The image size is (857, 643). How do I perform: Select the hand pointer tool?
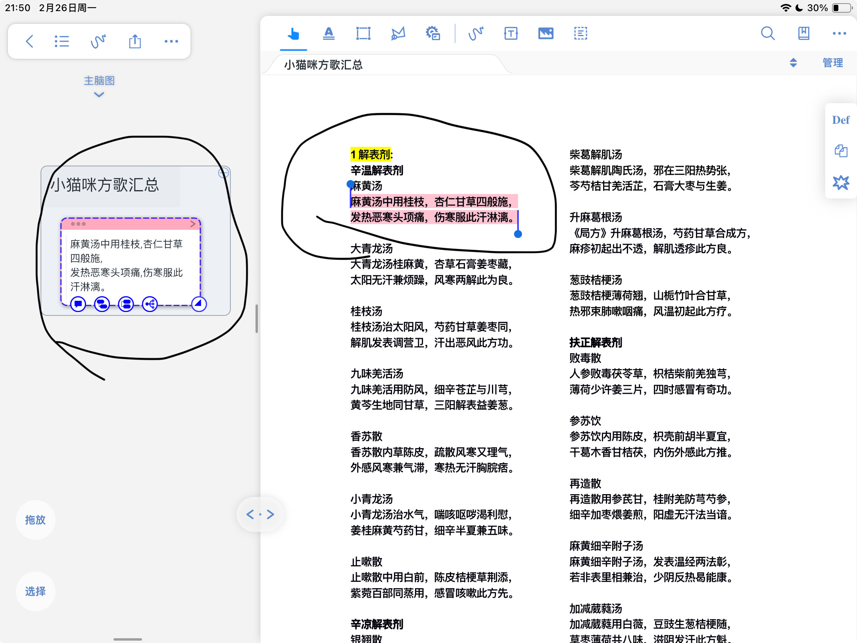pos(293,34)
